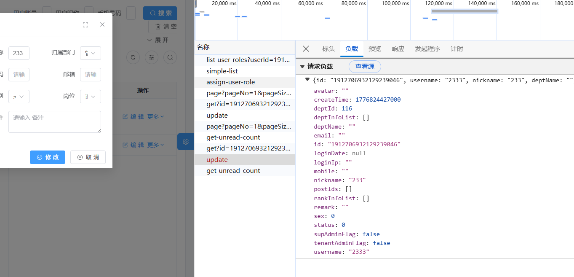574x277 pixels.
Task: Expand the search filters with 展开
Action: tap(158, 40)
